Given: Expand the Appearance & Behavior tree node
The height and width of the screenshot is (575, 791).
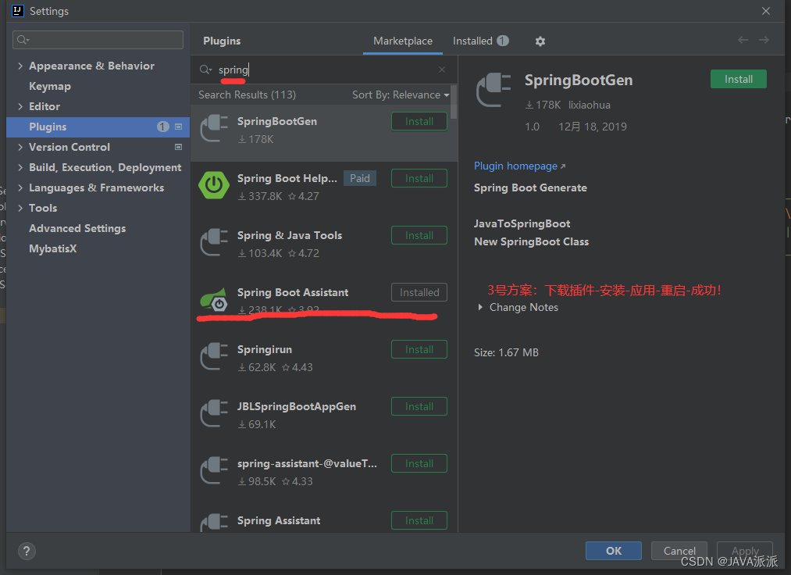Looking at the screenshot, I should coord(19,66).
